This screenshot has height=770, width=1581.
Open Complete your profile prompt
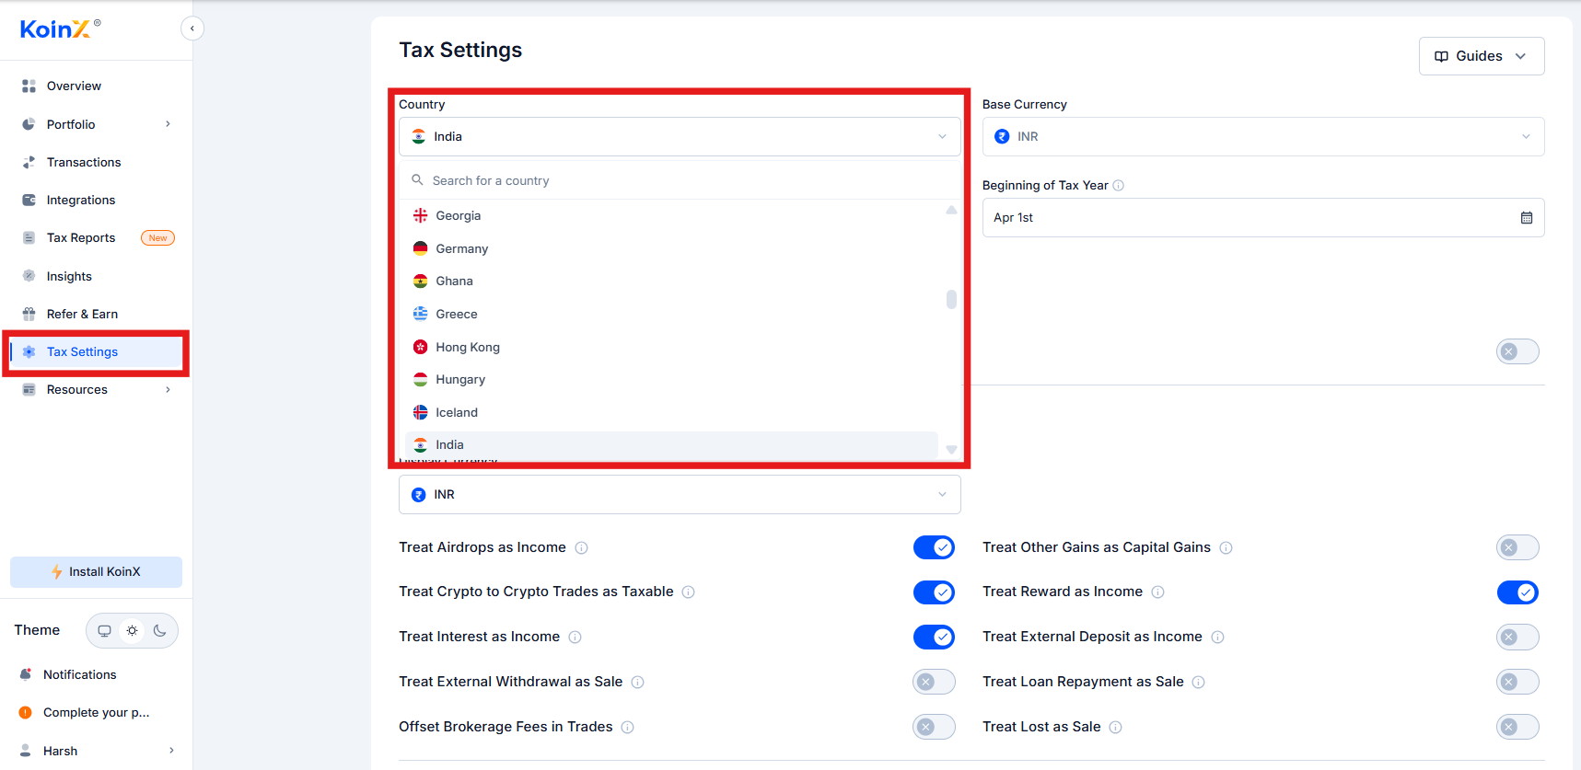coord(96,712)
